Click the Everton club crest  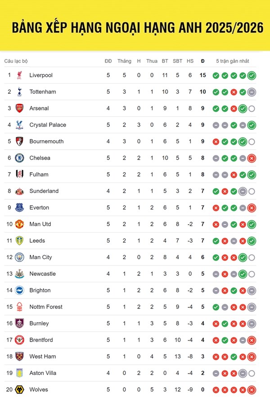(x=19, y=208)
